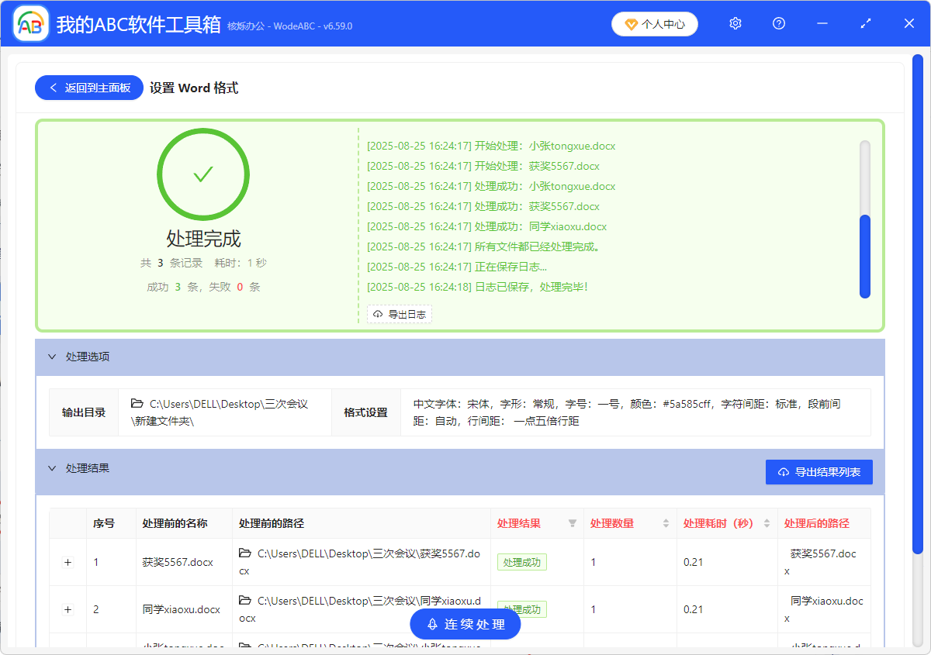This screenshot has width=931, height=655.
Task: Sort the 处理耗时（秒）column with its sort icon
Action: click(768, 524)
